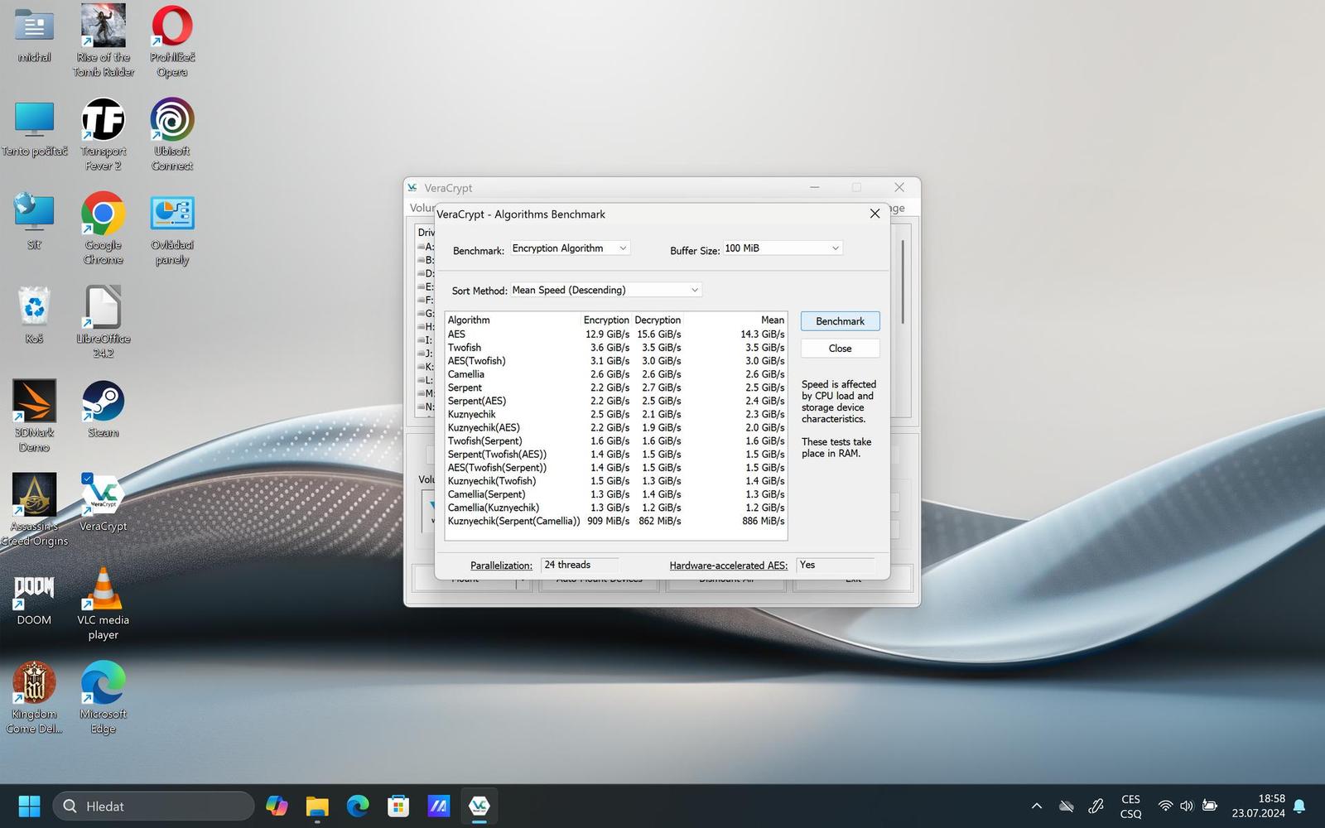
Task: Launch Kingdom Come Deliverance shortcut
Action: coord(34,698)
